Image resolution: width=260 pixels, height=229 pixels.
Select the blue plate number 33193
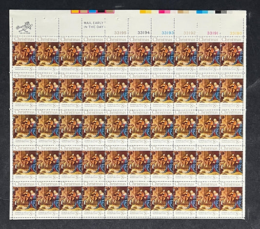[167, 33]
